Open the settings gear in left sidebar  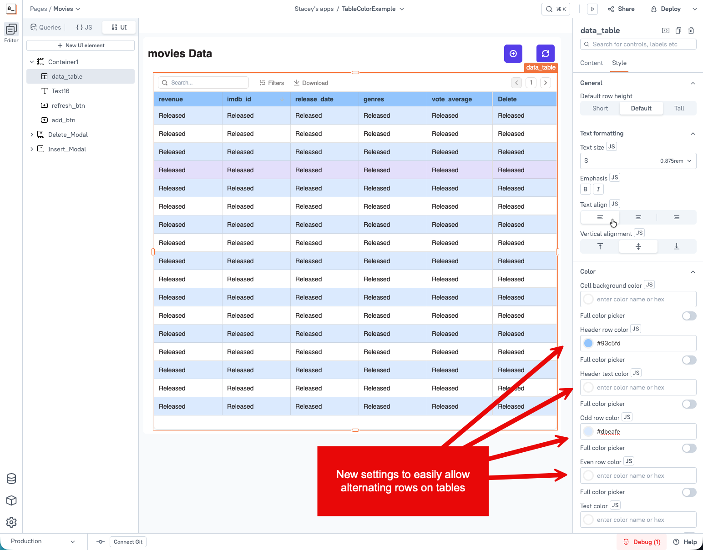point(11,522)
